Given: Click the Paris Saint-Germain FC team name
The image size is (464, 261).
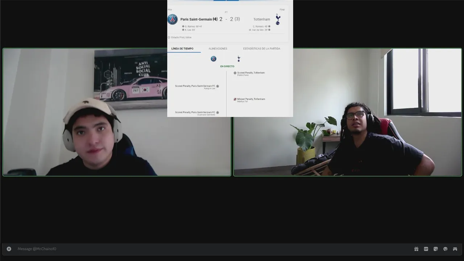Looking at the screenshot, I should pyautogui.click(x=198, y=19).
